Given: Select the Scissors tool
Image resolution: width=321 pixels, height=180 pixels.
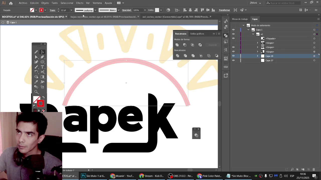Looking at the screenshot, I should click(42, 72).
